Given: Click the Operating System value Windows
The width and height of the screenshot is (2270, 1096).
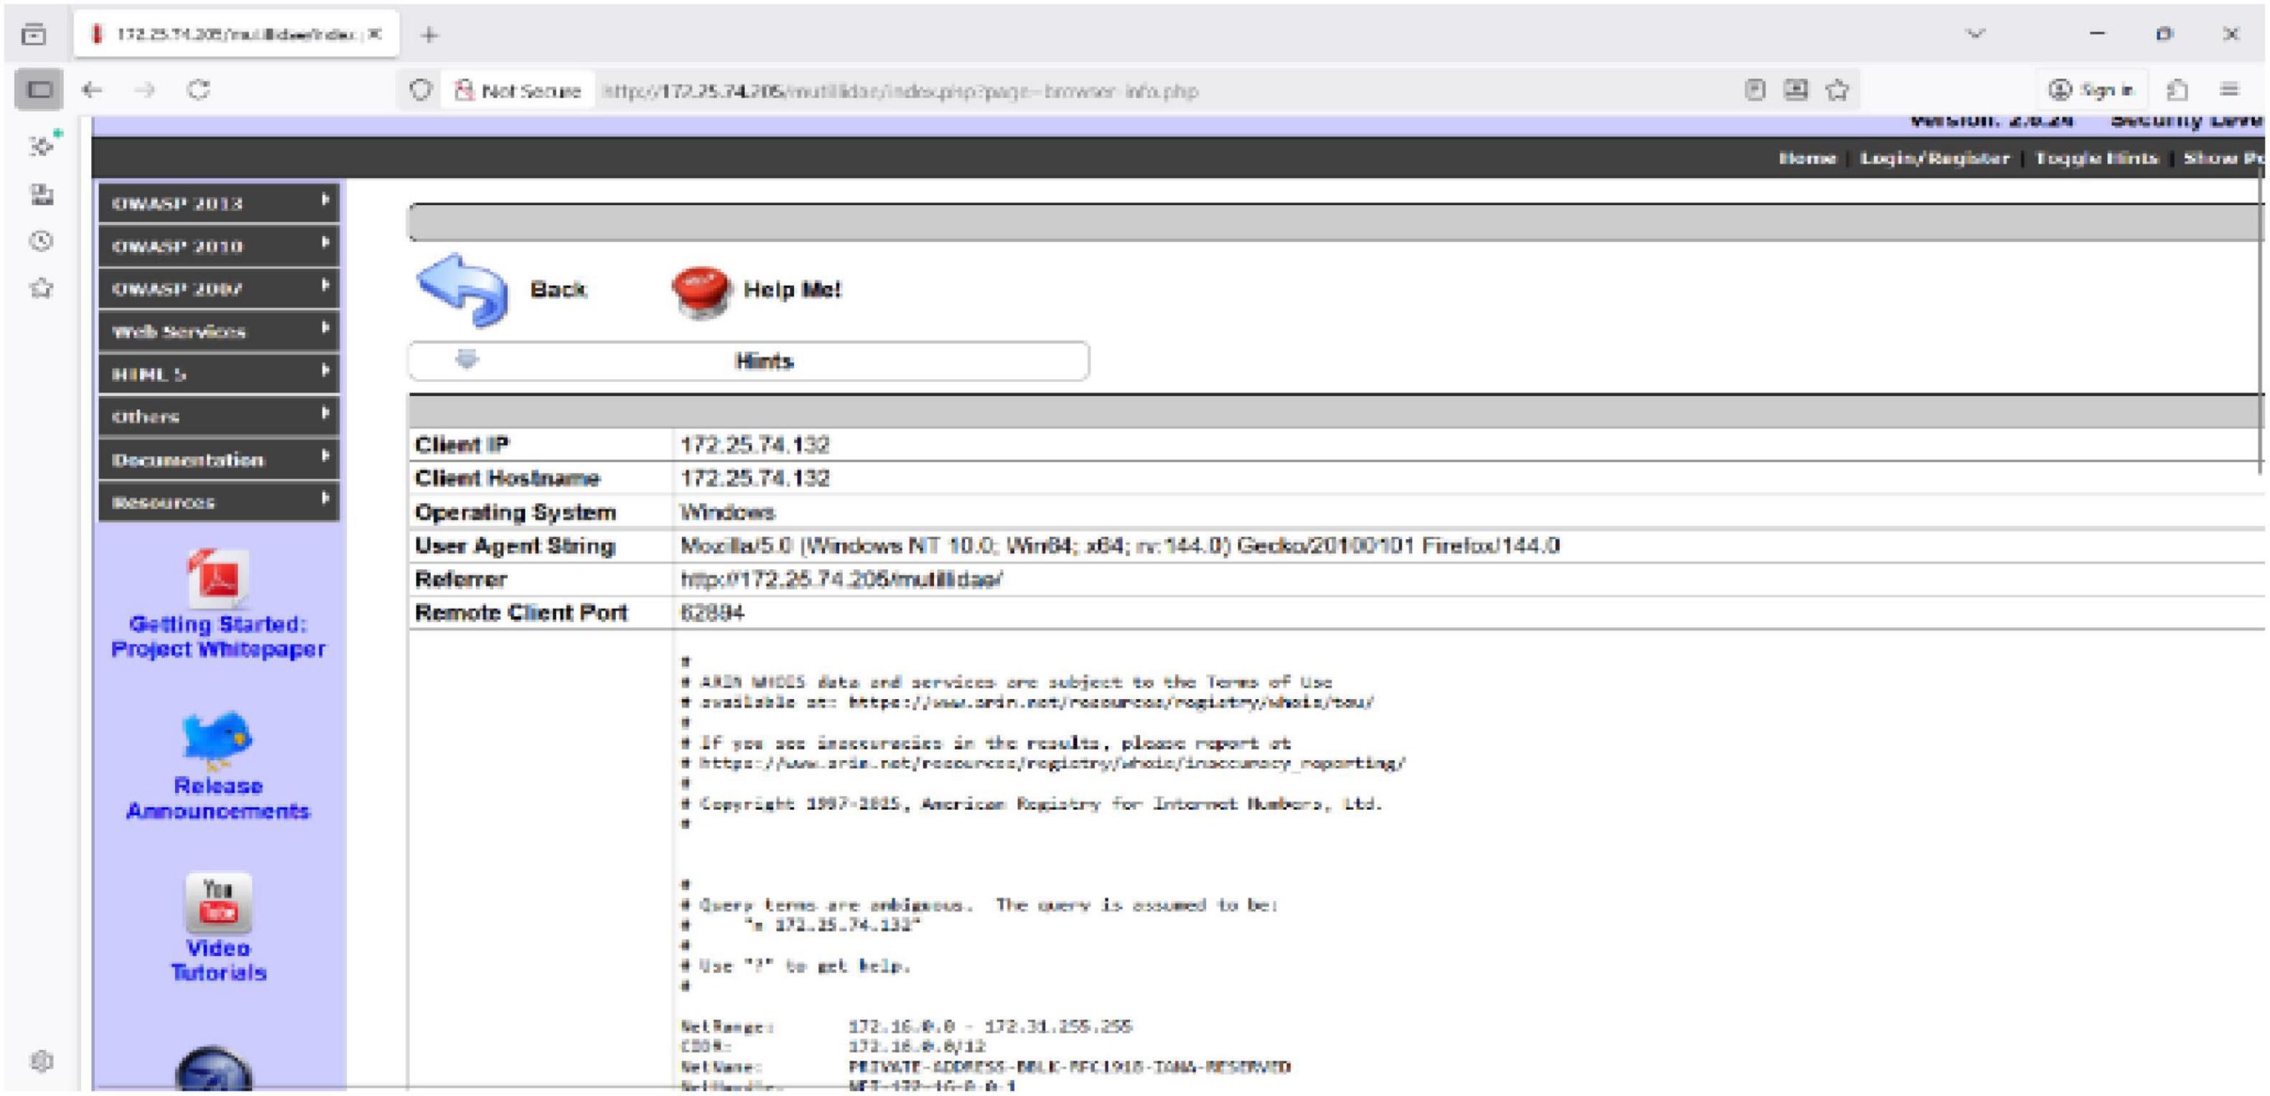Looking at the screenshot, I should pyautogui.click(x=728, y=512).
